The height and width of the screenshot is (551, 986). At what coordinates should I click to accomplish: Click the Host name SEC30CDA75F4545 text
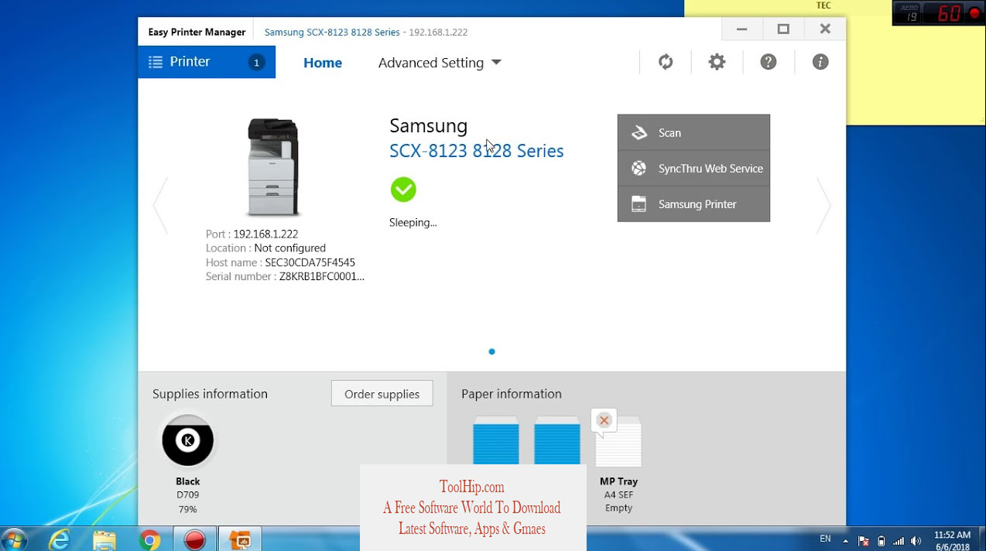point(280,262)
